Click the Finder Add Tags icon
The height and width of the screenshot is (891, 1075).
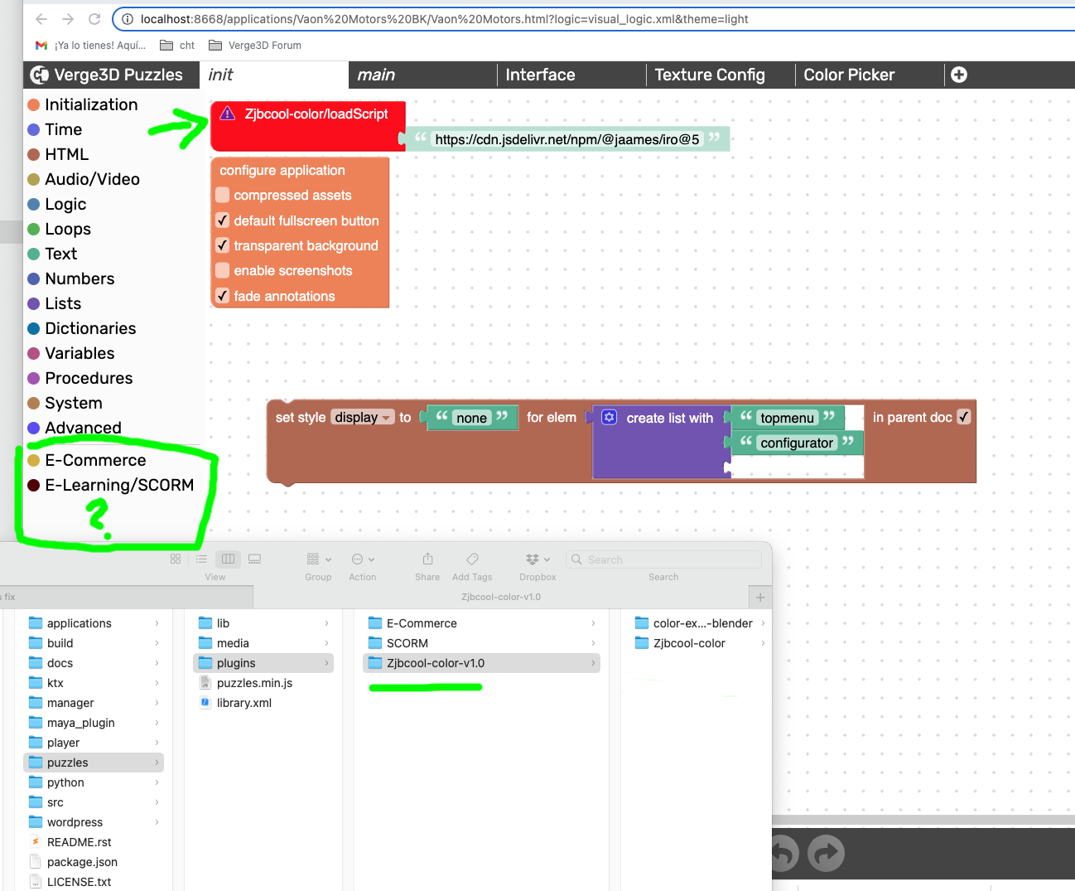[472, 559]
